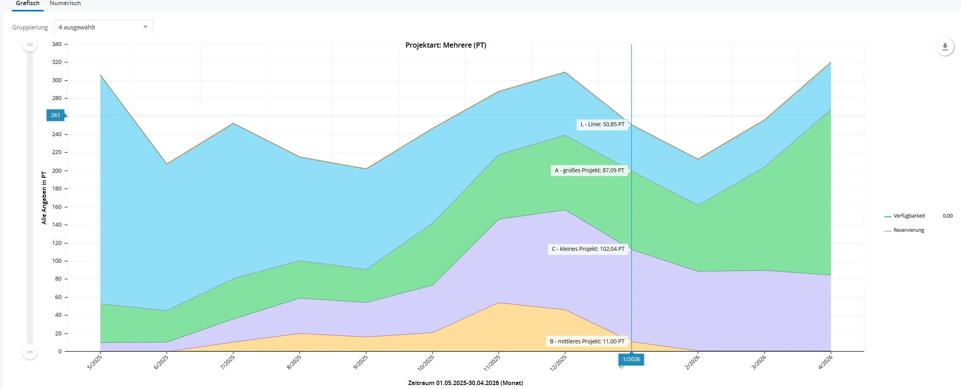The image size is (961, 389).
Task: Click the A - großes Projekt tooltip label
Action: click(589, 170)
